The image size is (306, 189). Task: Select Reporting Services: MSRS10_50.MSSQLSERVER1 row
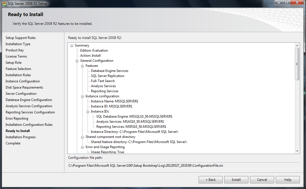[131, 127]
